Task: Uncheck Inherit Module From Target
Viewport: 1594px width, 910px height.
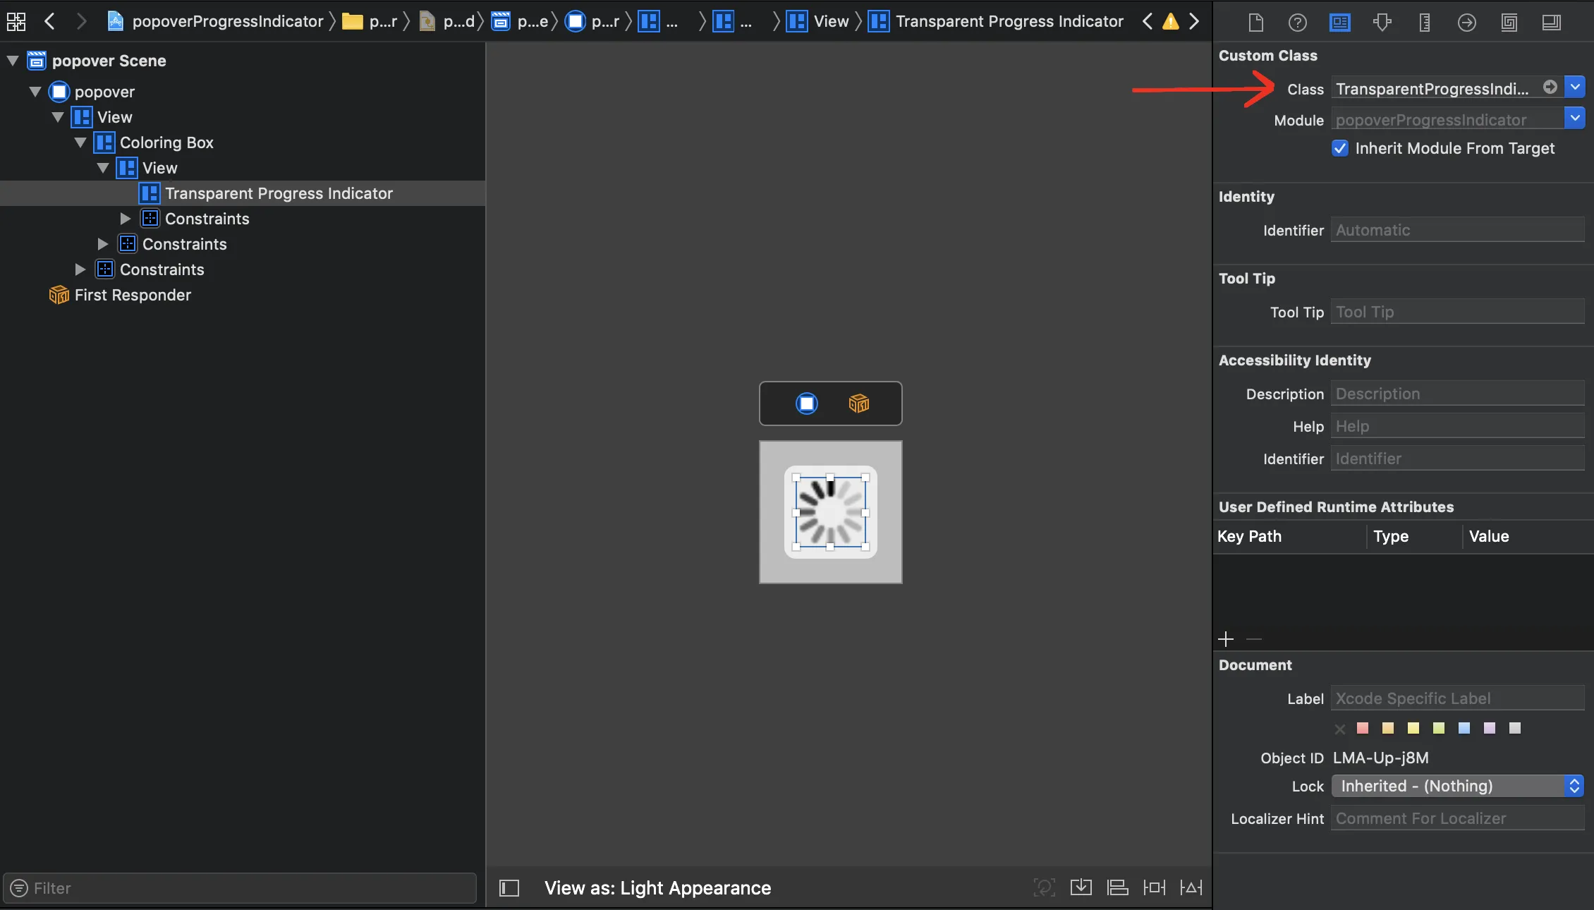Action: click(1339, 148)
